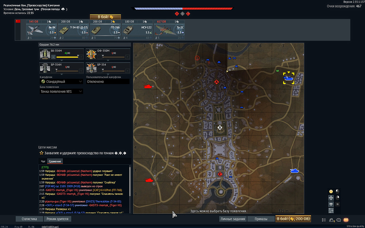Click the Орудие 76.2 мм header
The height and width of the screenshot is (228, 365).
tap(85, 45)
